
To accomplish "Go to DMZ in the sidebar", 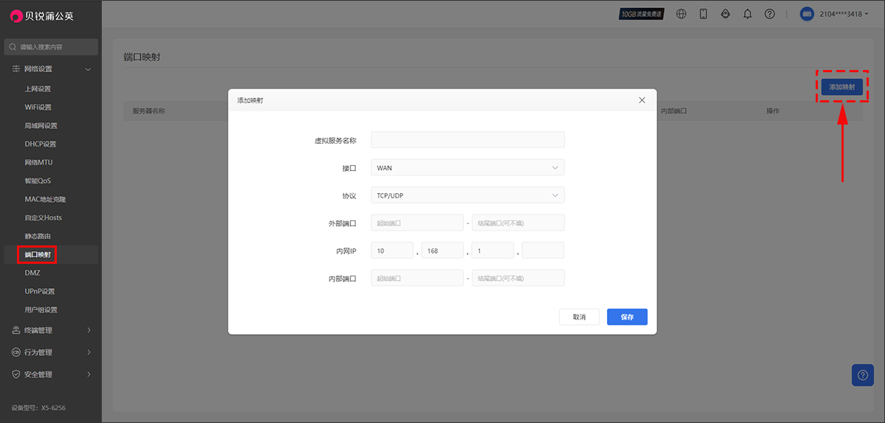I will point(32,273).
